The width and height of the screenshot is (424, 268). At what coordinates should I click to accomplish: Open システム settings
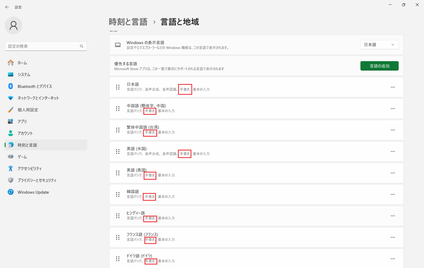pos(46,74)
